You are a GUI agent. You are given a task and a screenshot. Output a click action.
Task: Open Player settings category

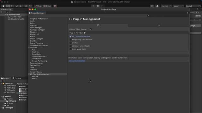tap(33, 36)
